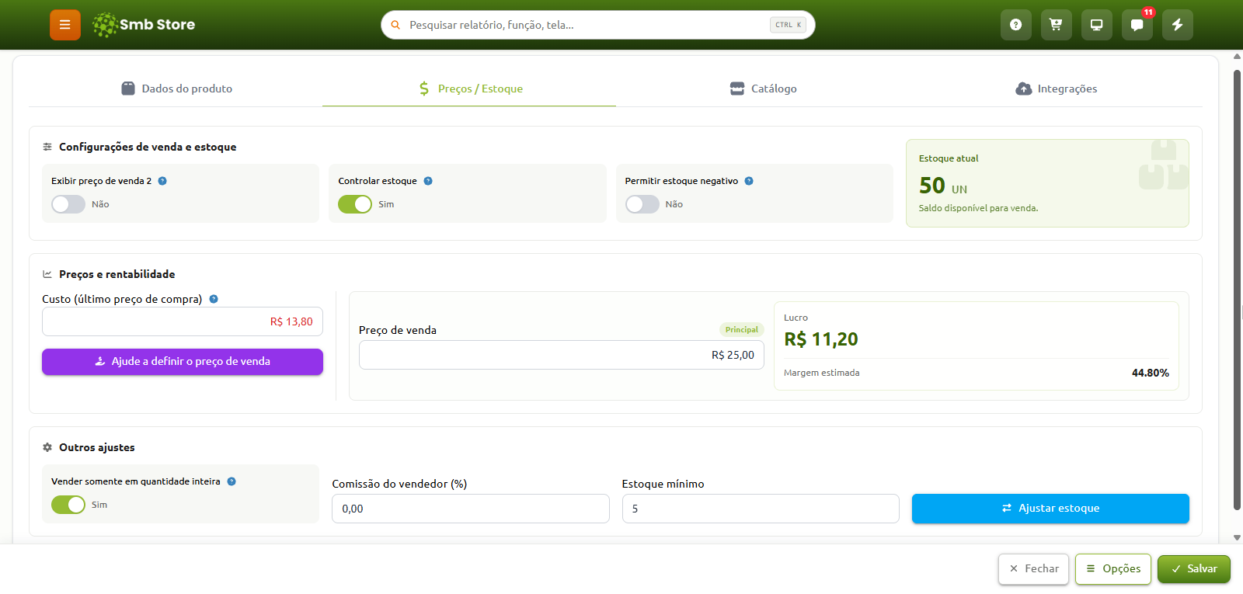
Task: Click the Estoque mínimo field
Action: [761, 509]
